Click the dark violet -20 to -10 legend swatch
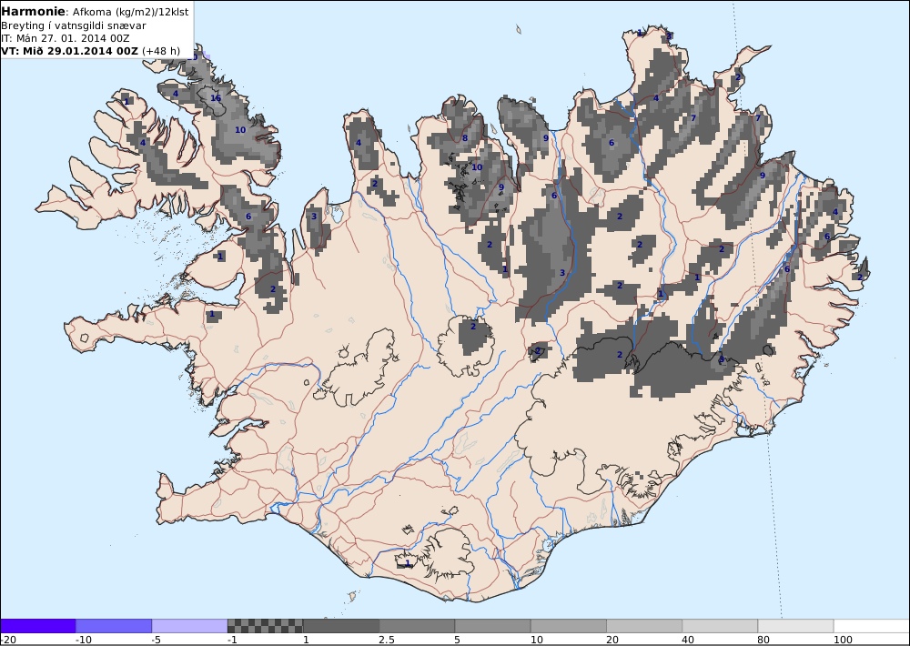The height and width of the screenshot is (646, 910). (37, 626)
